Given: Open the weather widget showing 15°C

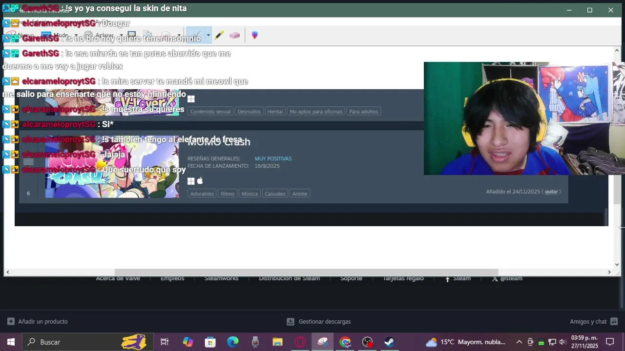Looking at the screenshot, I should coord(465,342).
